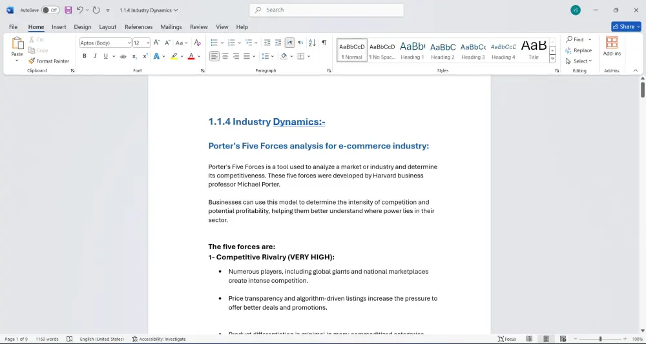
Task: Toggle Show/Hide paragraph marks
Action: [x=324, y=43]
